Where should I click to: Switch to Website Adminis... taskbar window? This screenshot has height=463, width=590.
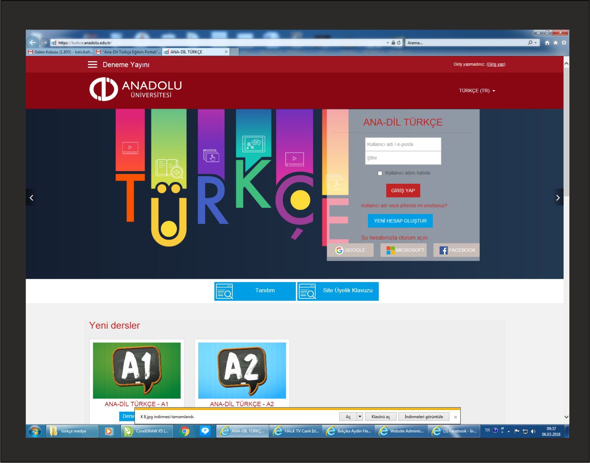coord(401,431)
